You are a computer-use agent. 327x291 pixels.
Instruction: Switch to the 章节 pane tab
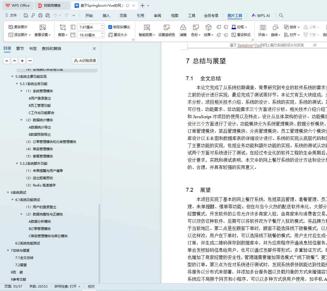(x=20, y=48)
